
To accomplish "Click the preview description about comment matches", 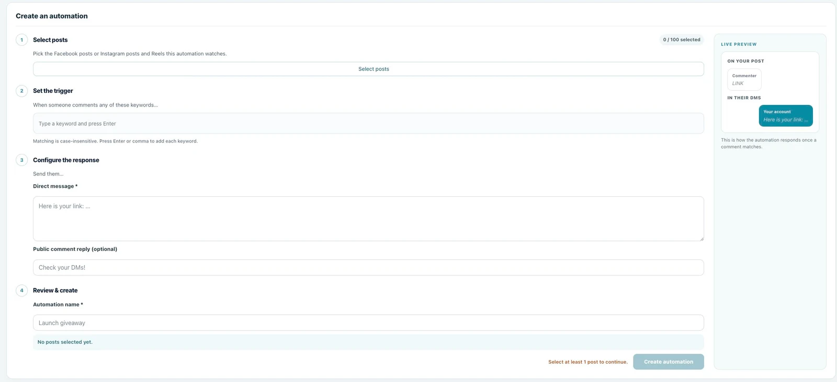I will point(768,144).
